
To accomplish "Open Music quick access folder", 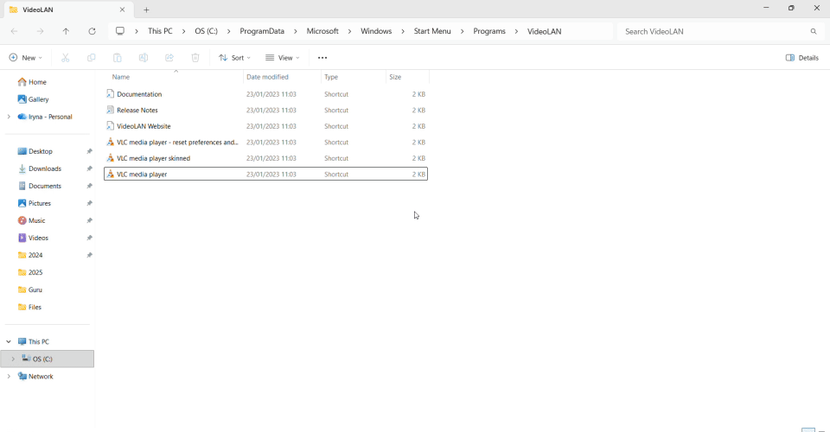I will tap(31, 220).
